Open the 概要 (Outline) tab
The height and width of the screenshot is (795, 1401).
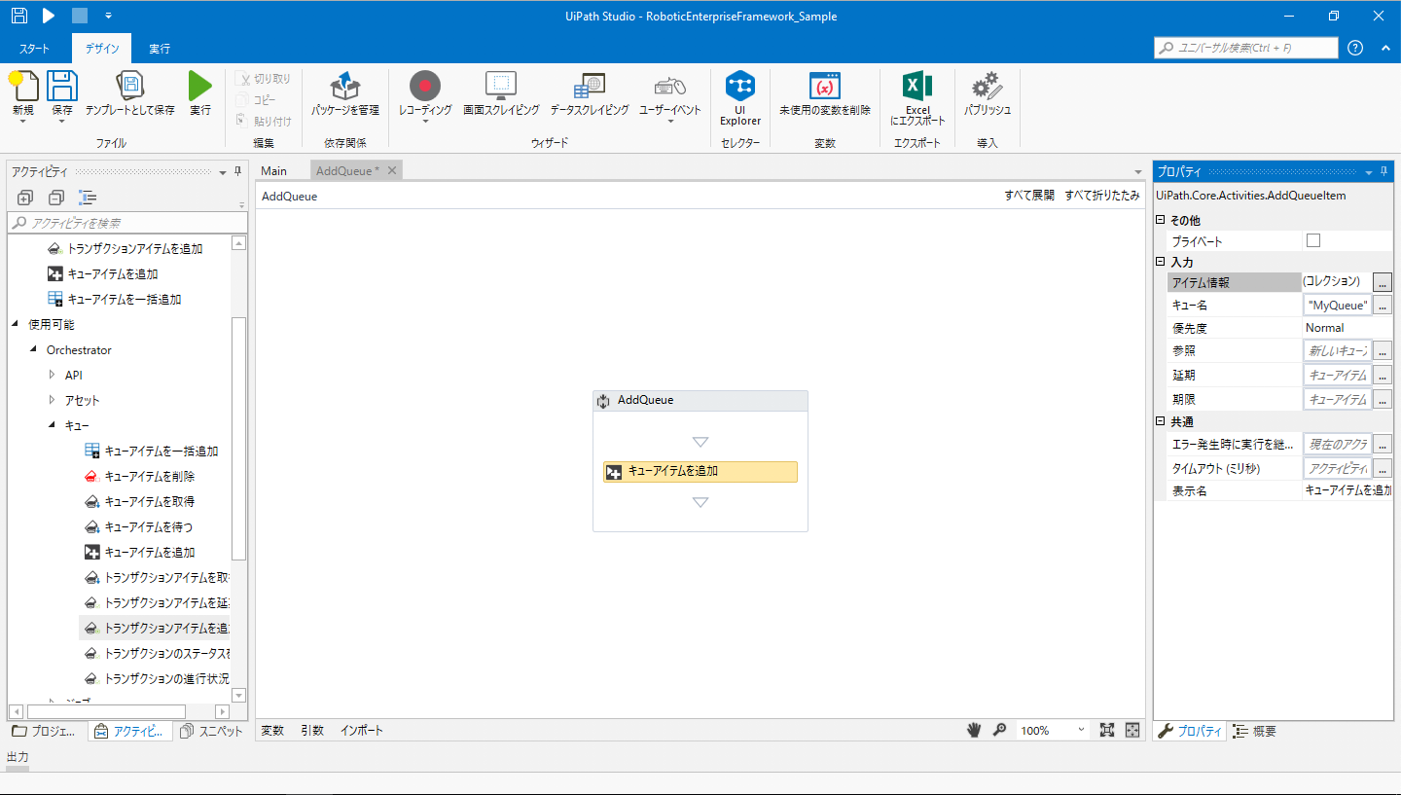pyautogui.click(x=1255, y=731)
